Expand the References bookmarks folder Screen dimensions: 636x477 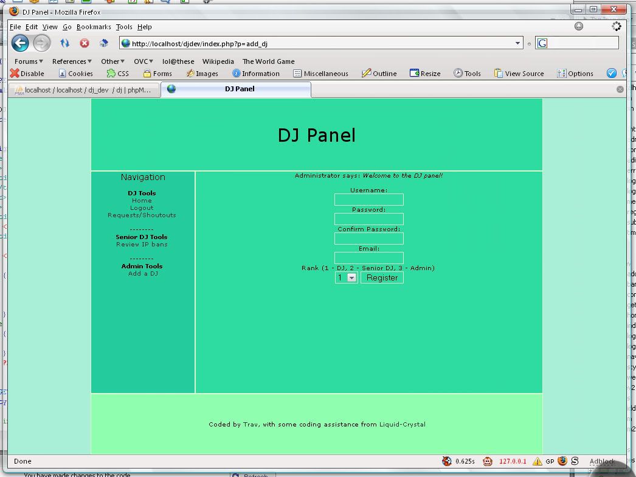point(72,61)
